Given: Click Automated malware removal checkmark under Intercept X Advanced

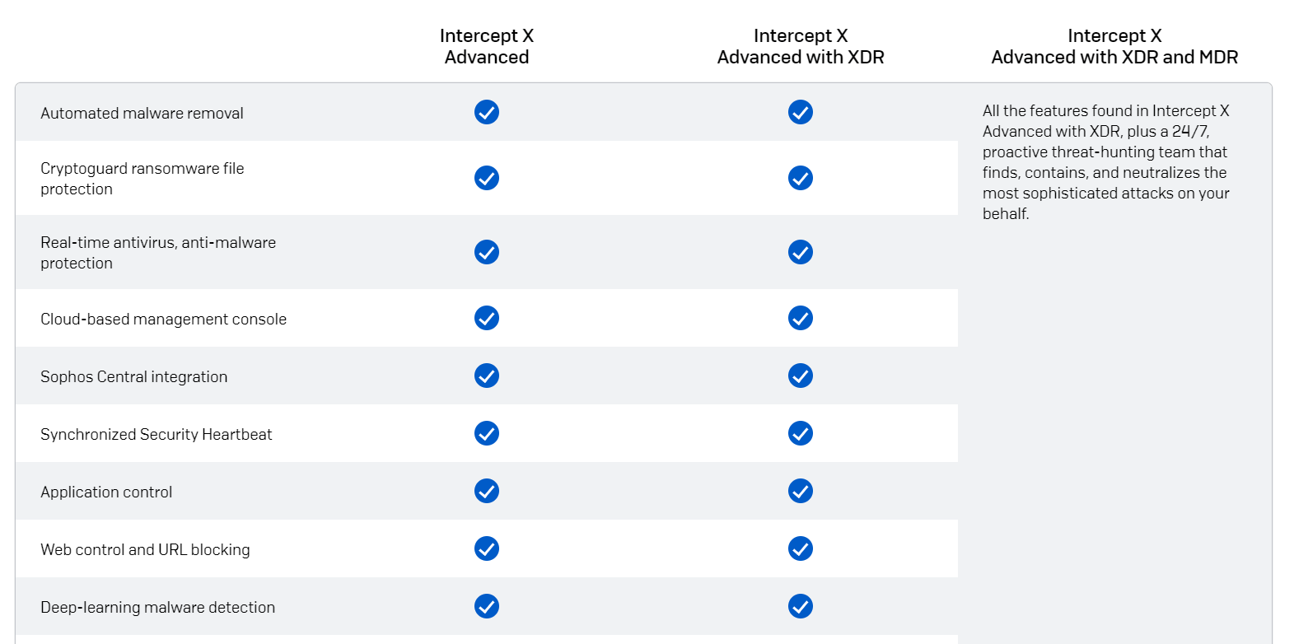Looking at the screenshot, I should (487, 112).
